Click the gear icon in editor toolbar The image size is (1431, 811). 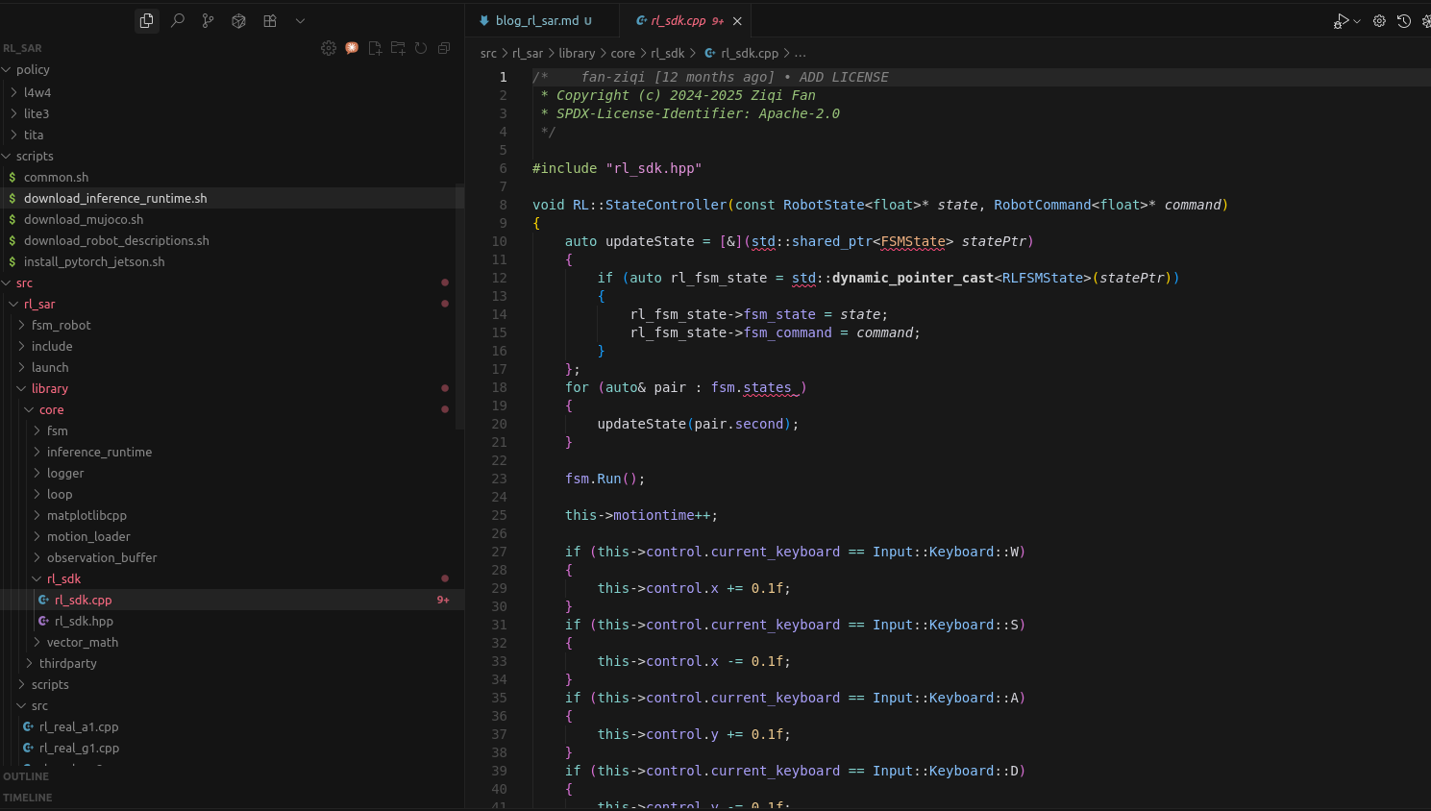1379,21
